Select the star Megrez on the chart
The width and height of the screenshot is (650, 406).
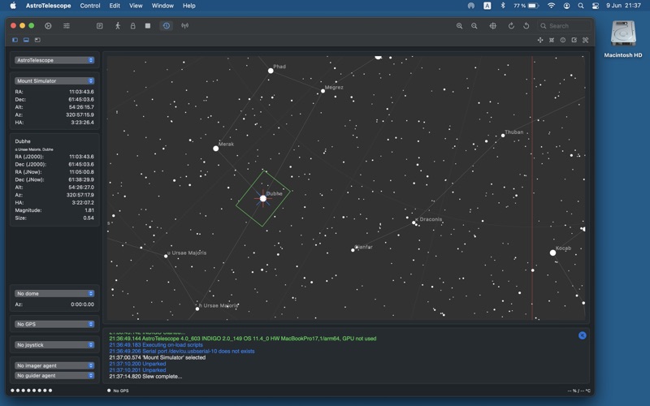click(x=323, y=91)
